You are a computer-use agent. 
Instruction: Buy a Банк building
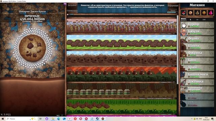point(197,61)
